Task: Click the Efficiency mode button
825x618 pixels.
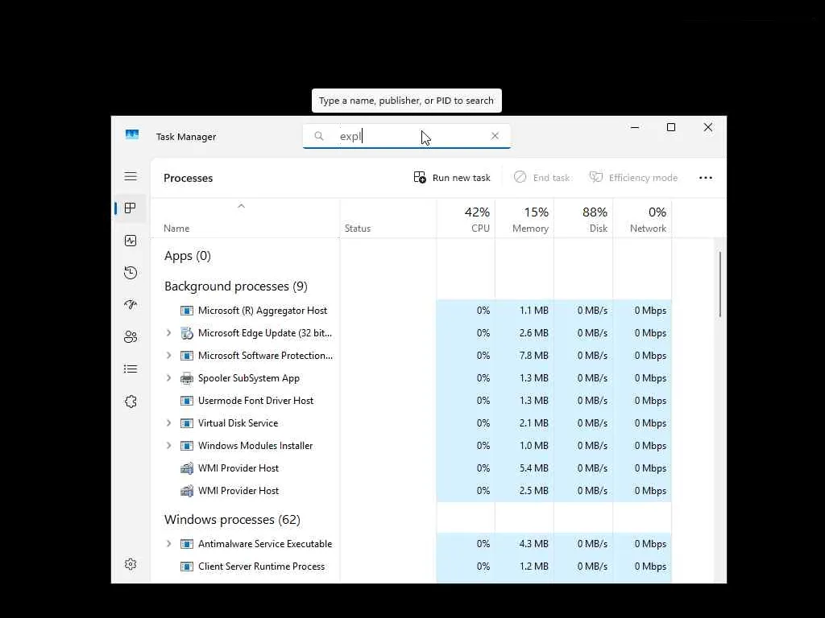Action: pos(633,178)
